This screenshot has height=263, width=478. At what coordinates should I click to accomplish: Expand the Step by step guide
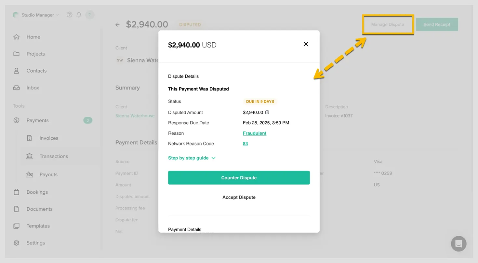192,158
